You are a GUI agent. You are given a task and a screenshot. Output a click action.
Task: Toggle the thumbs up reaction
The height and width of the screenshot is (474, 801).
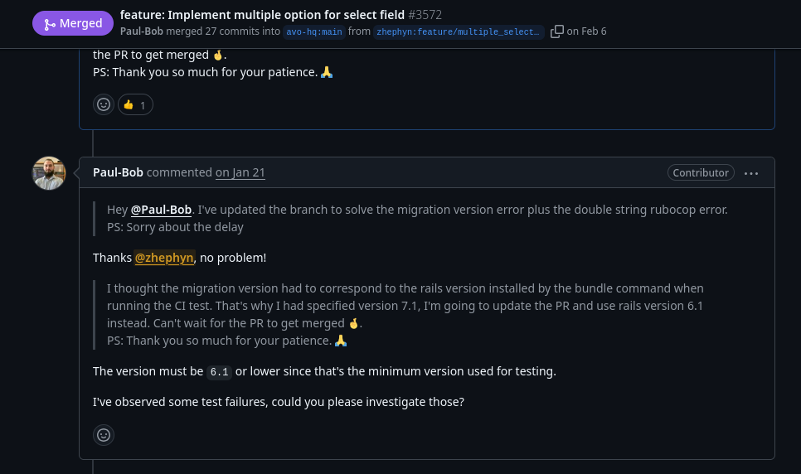[135, 104]
